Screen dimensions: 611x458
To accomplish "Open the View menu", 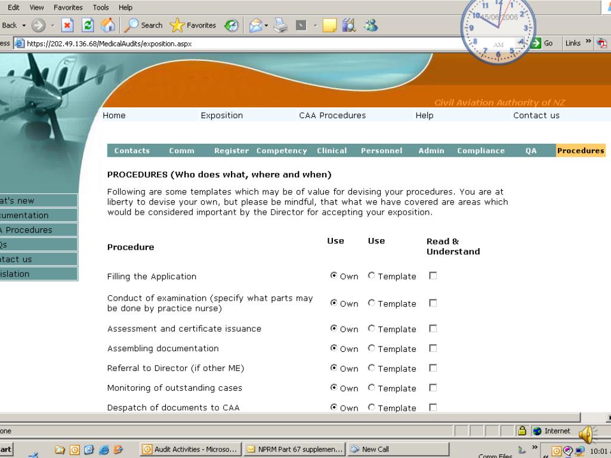I will coord(36,7).
